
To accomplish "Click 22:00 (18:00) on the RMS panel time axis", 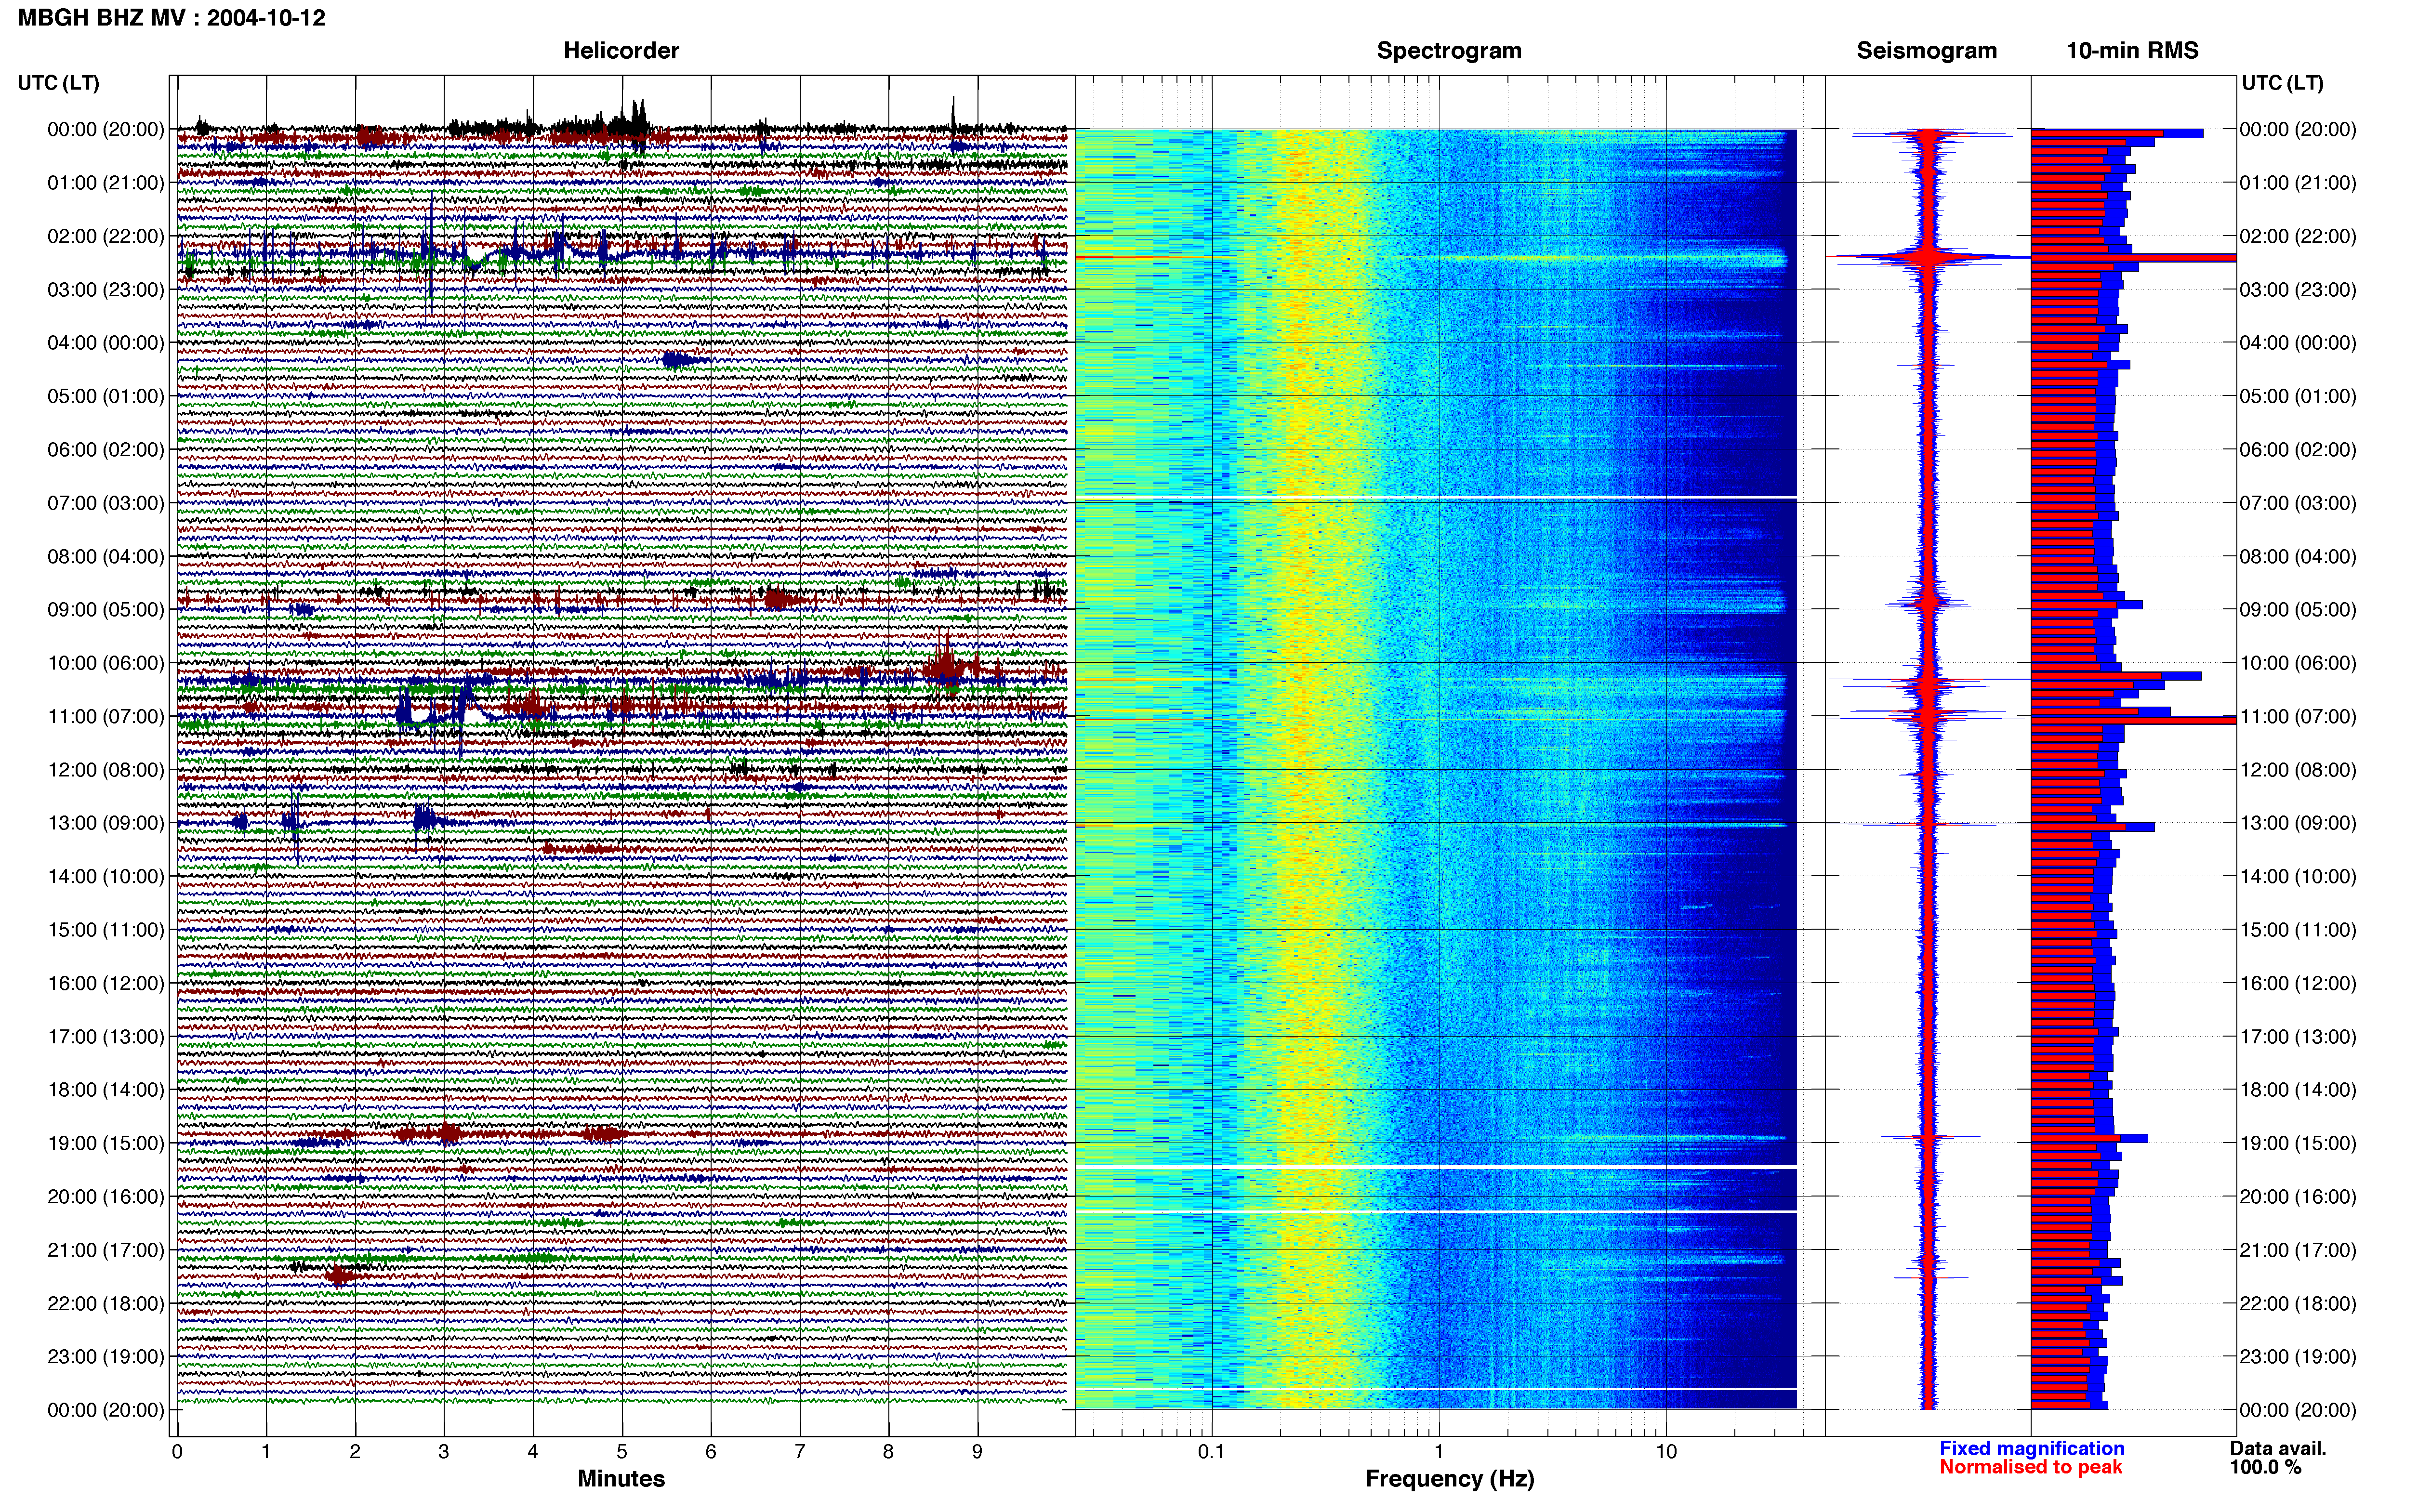I will point(2298,1304).
